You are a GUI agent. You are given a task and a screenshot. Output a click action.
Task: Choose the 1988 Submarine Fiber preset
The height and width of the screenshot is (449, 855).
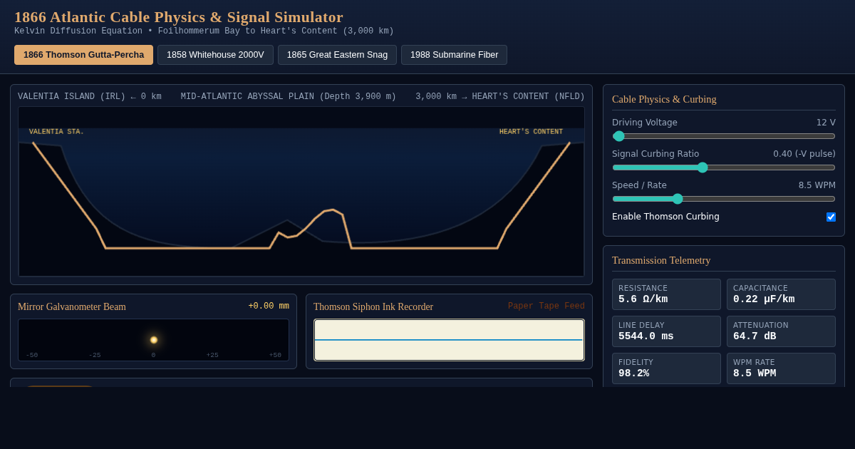(454, 55)
